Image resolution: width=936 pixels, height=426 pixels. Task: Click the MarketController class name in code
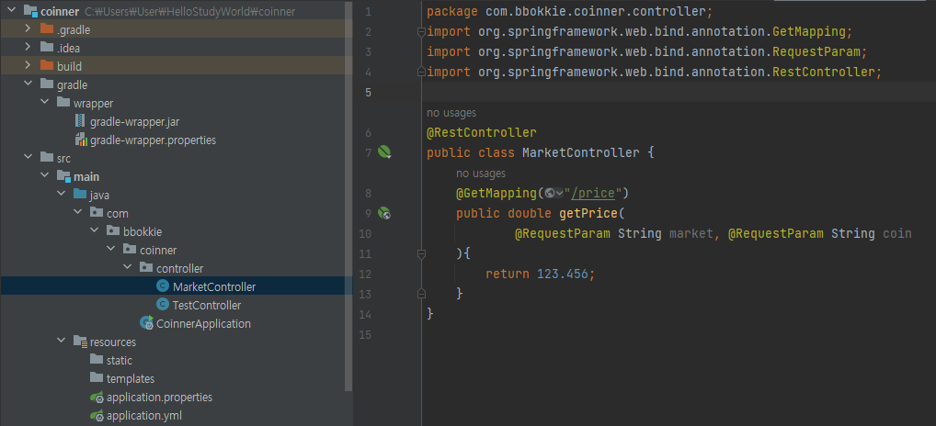point(581,152)
